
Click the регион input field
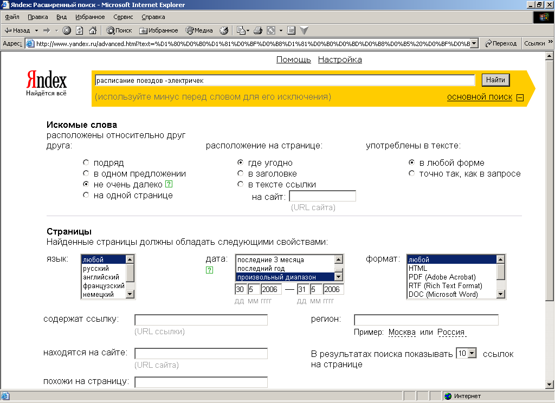click(x=426, y=320)
